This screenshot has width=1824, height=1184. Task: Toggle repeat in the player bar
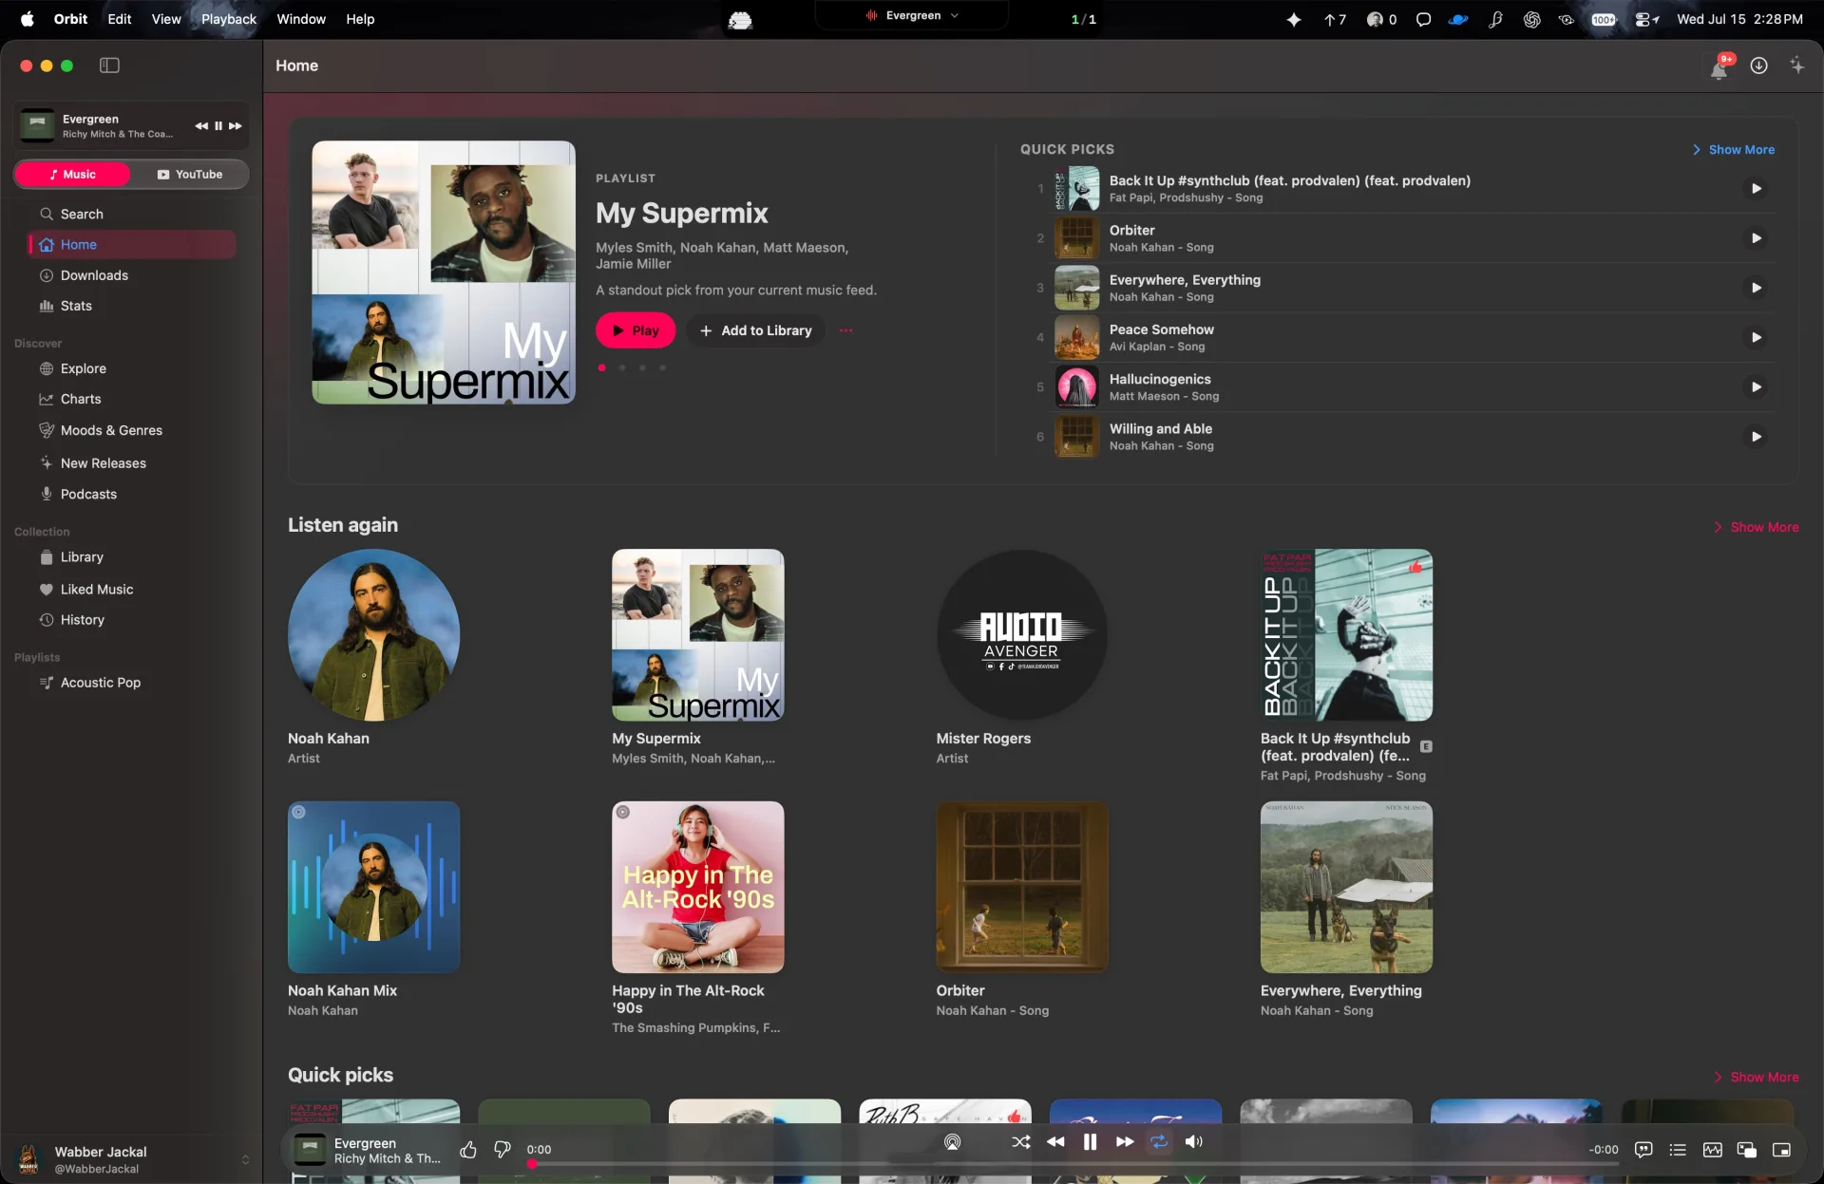(x=1159, y=1142)
